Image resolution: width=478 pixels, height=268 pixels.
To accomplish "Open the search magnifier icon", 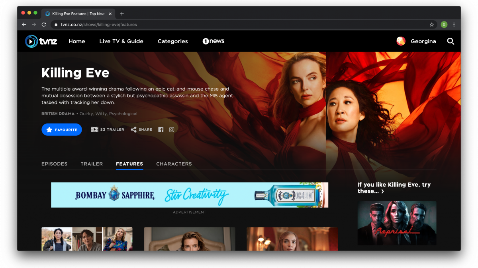I will point(451,41).
